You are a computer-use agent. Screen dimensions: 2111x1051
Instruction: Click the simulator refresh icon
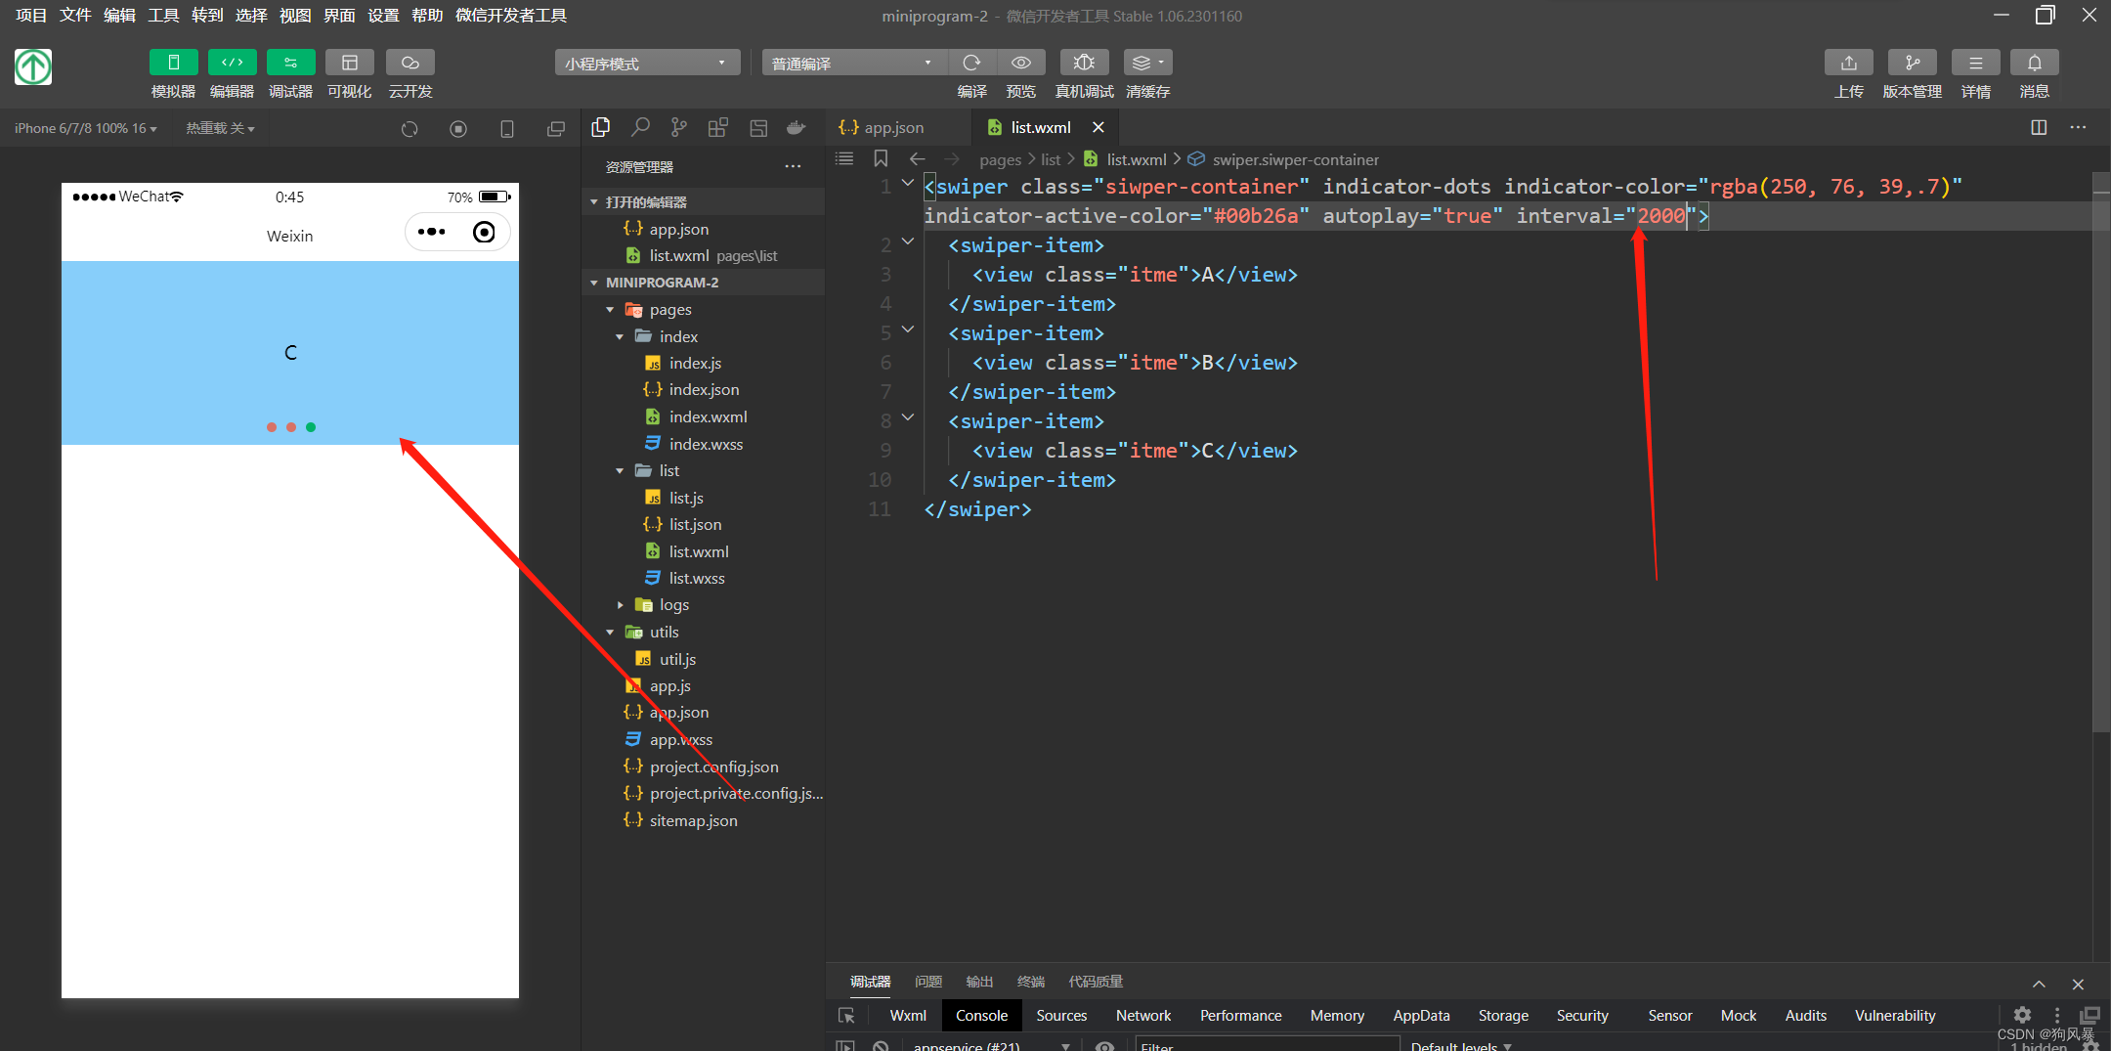coord(409,128)
